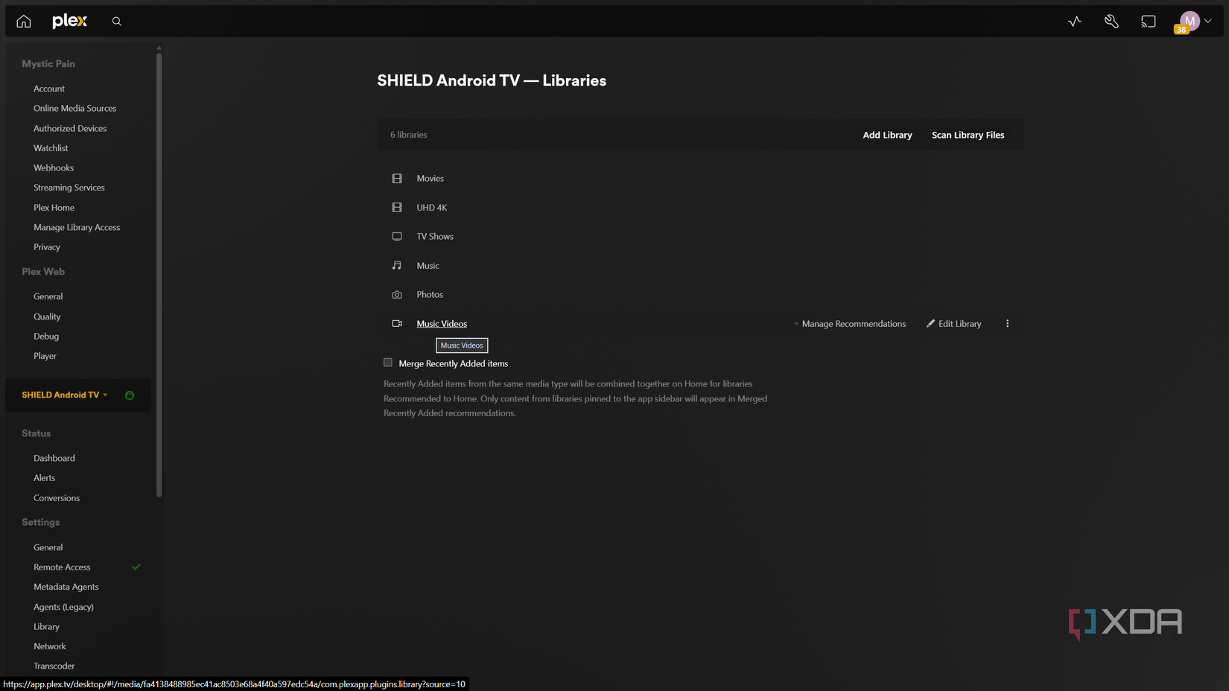Screen dimensions: 1229x691
Task: Open the Activity pulse icon
Action: (x=1074, y=22)
